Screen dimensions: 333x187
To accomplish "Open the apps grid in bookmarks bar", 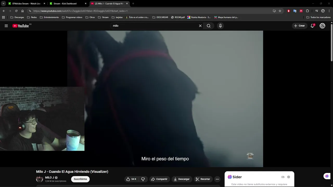I will 3,17.
